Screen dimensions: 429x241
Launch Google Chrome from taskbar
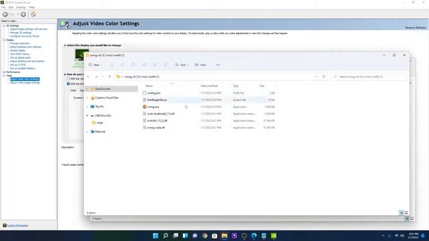(x=205, y=236)
